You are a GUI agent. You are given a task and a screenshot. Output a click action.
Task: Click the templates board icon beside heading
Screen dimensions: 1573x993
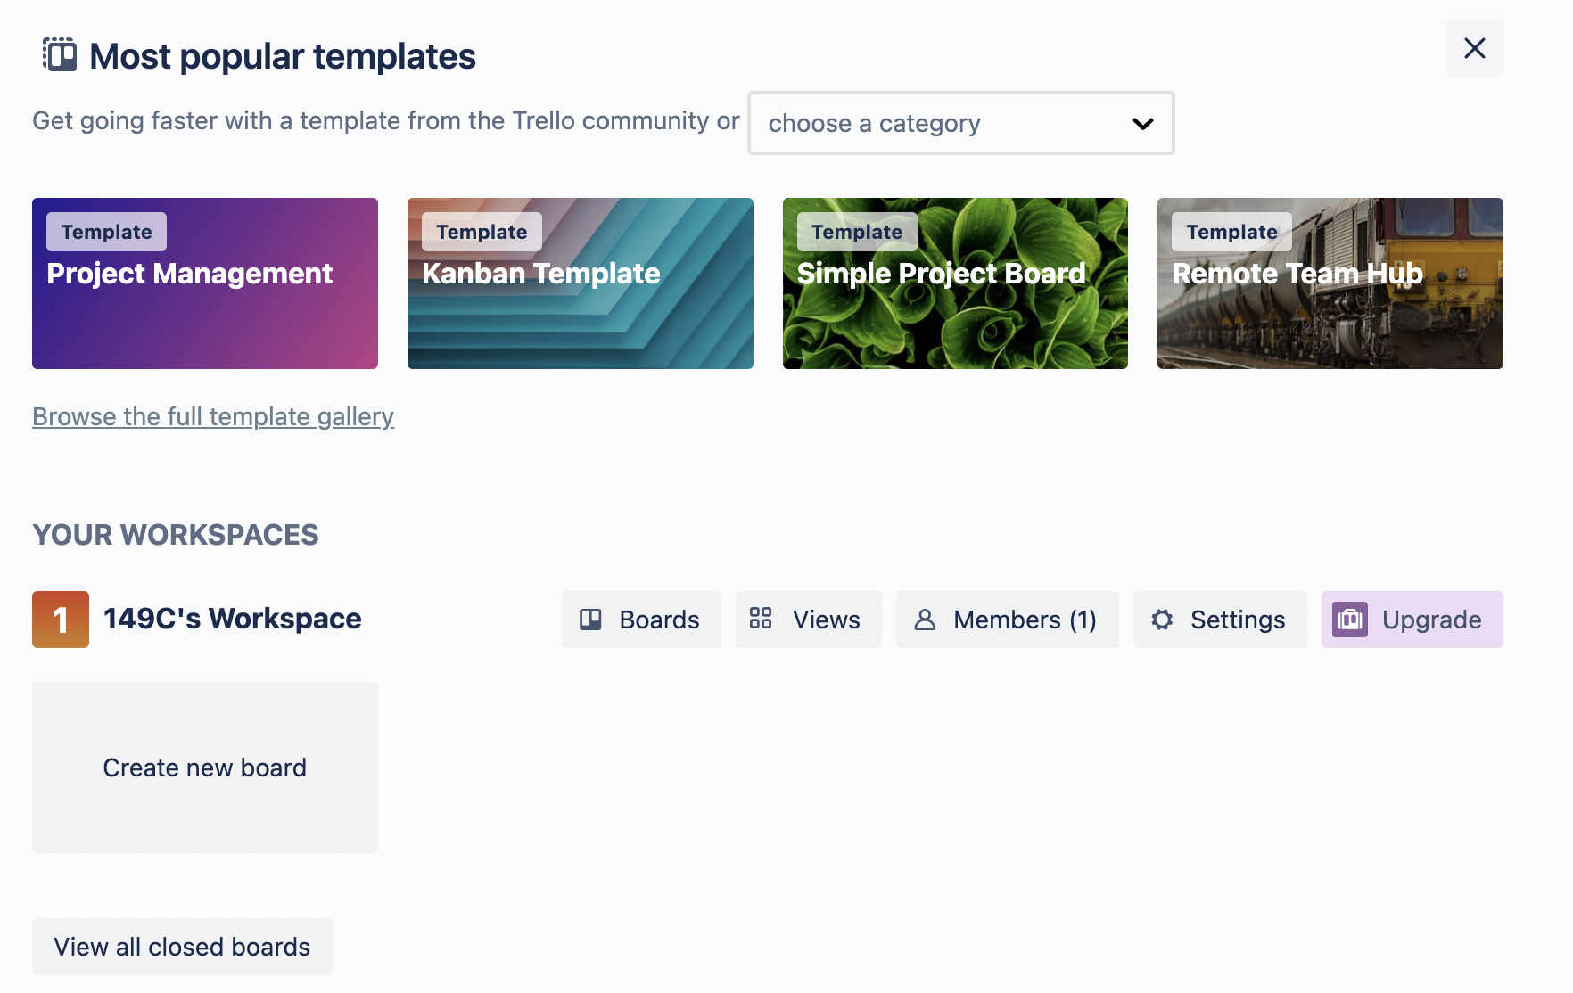[x=60, y=55]
